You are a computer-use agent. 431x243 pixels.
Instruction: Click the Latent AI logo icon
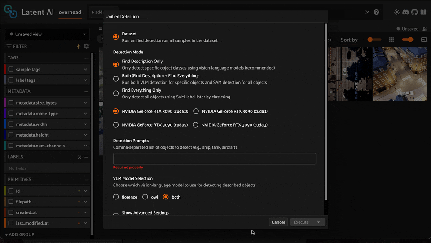tap(10, 12)
